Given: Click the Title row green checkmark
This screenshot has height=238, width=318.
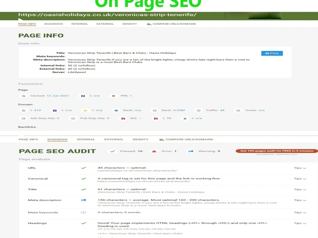Looking at the screenshot, I should (x=84, y=189).
